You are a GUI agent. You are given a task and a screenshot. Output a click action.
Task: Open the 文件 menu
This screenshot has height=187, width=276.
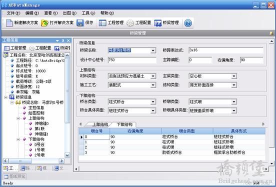13,13
